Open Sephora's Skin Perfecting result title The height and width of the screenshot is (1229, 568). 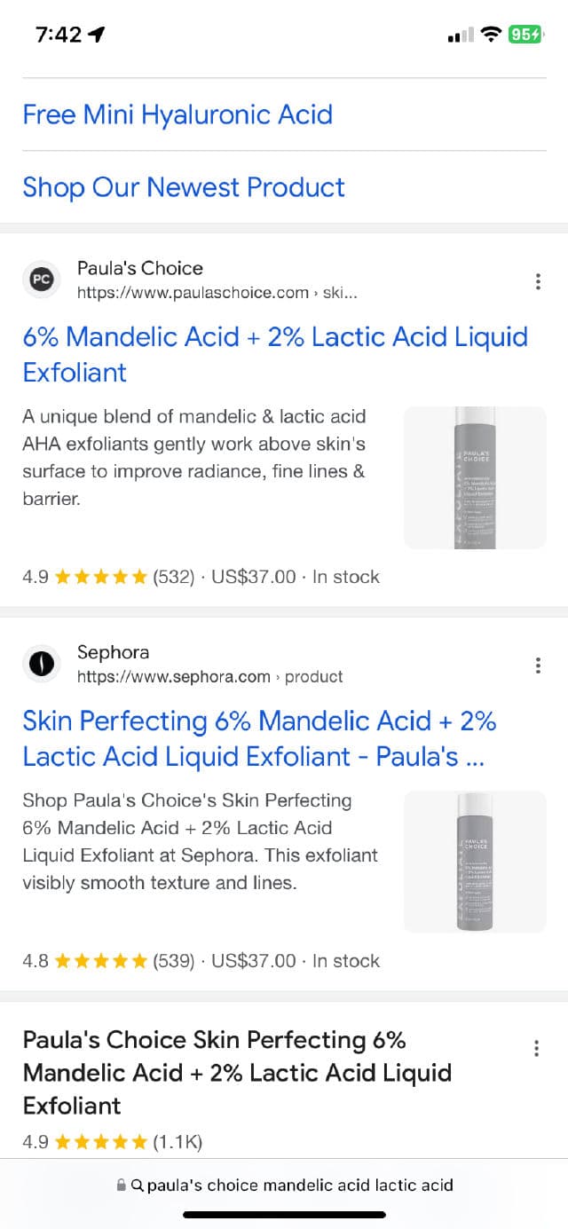pyautogui.click(x=259, y=738)
